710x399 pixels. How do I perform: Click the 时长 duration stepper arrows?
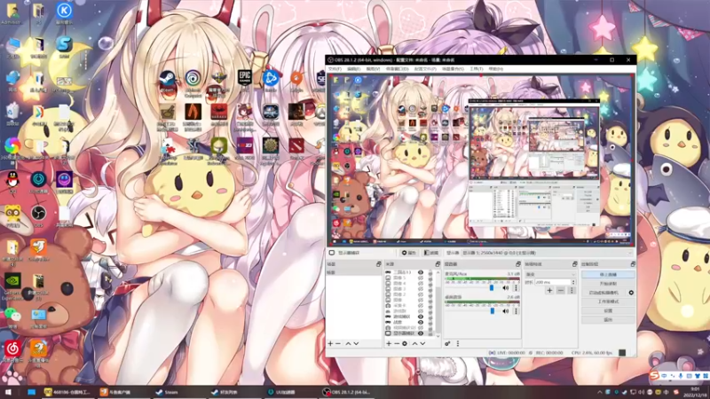[573, 282]
